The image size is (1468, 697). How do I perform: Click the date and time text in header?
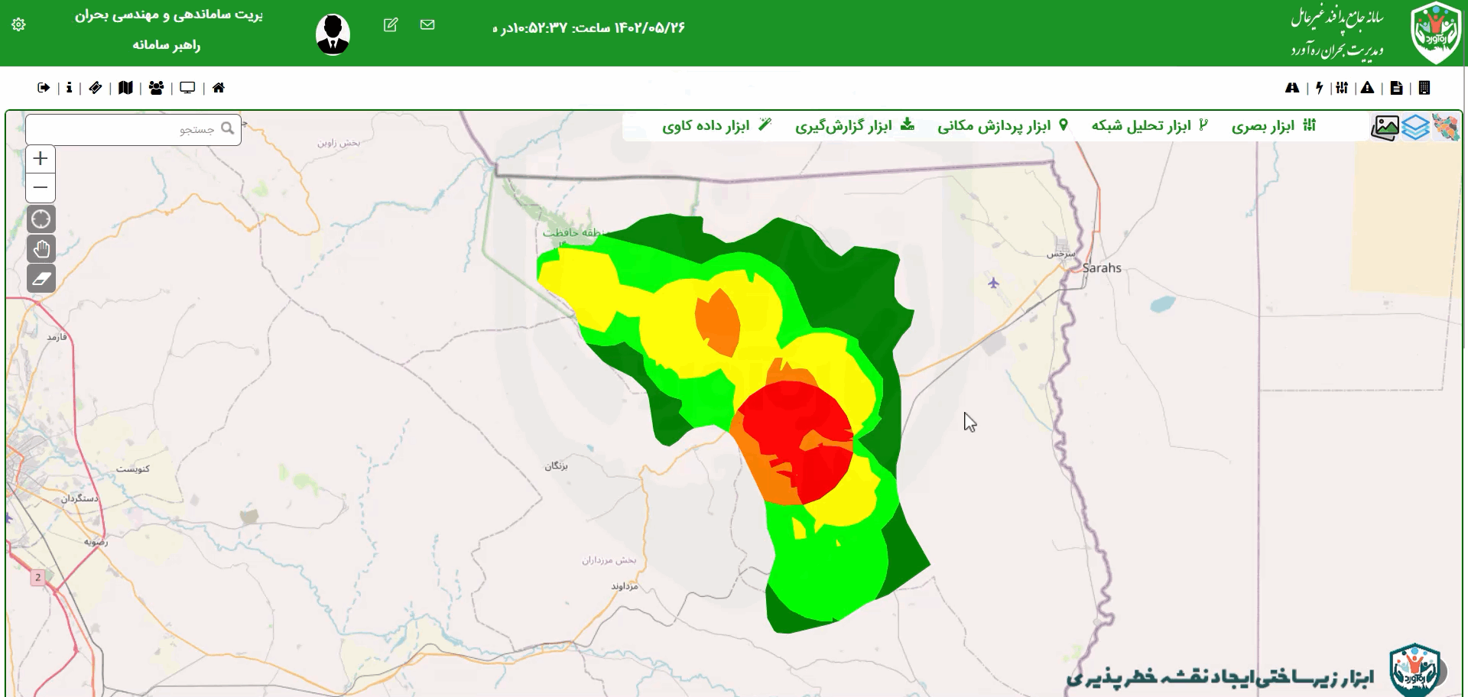click(589, 28)
